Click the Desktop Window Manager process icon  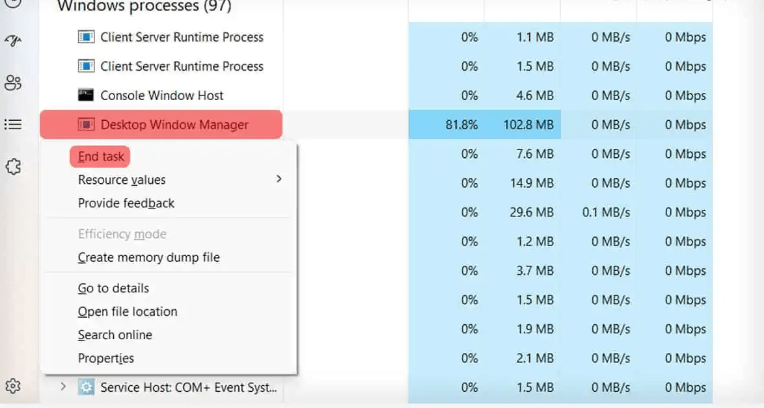coord(85,123)
